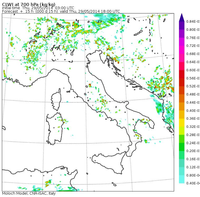Click the 0.60E-03 legend label
This screenshot has width=200, height=197.
[x=193, y=70]
